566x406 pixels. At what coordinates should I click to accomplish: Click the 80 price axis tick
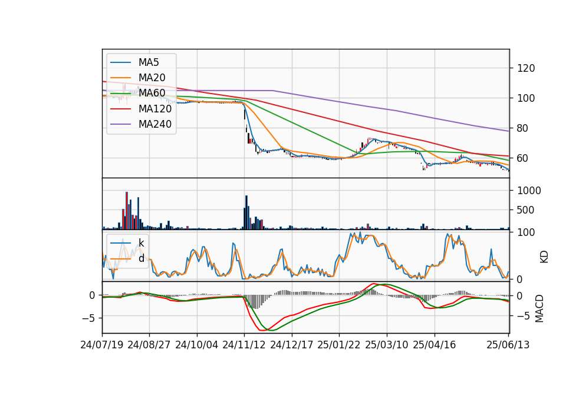(523, 128)
